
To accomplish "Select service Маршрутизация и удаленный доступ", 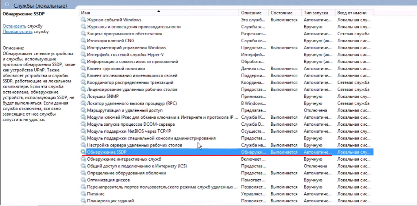I will coord(125,110).
